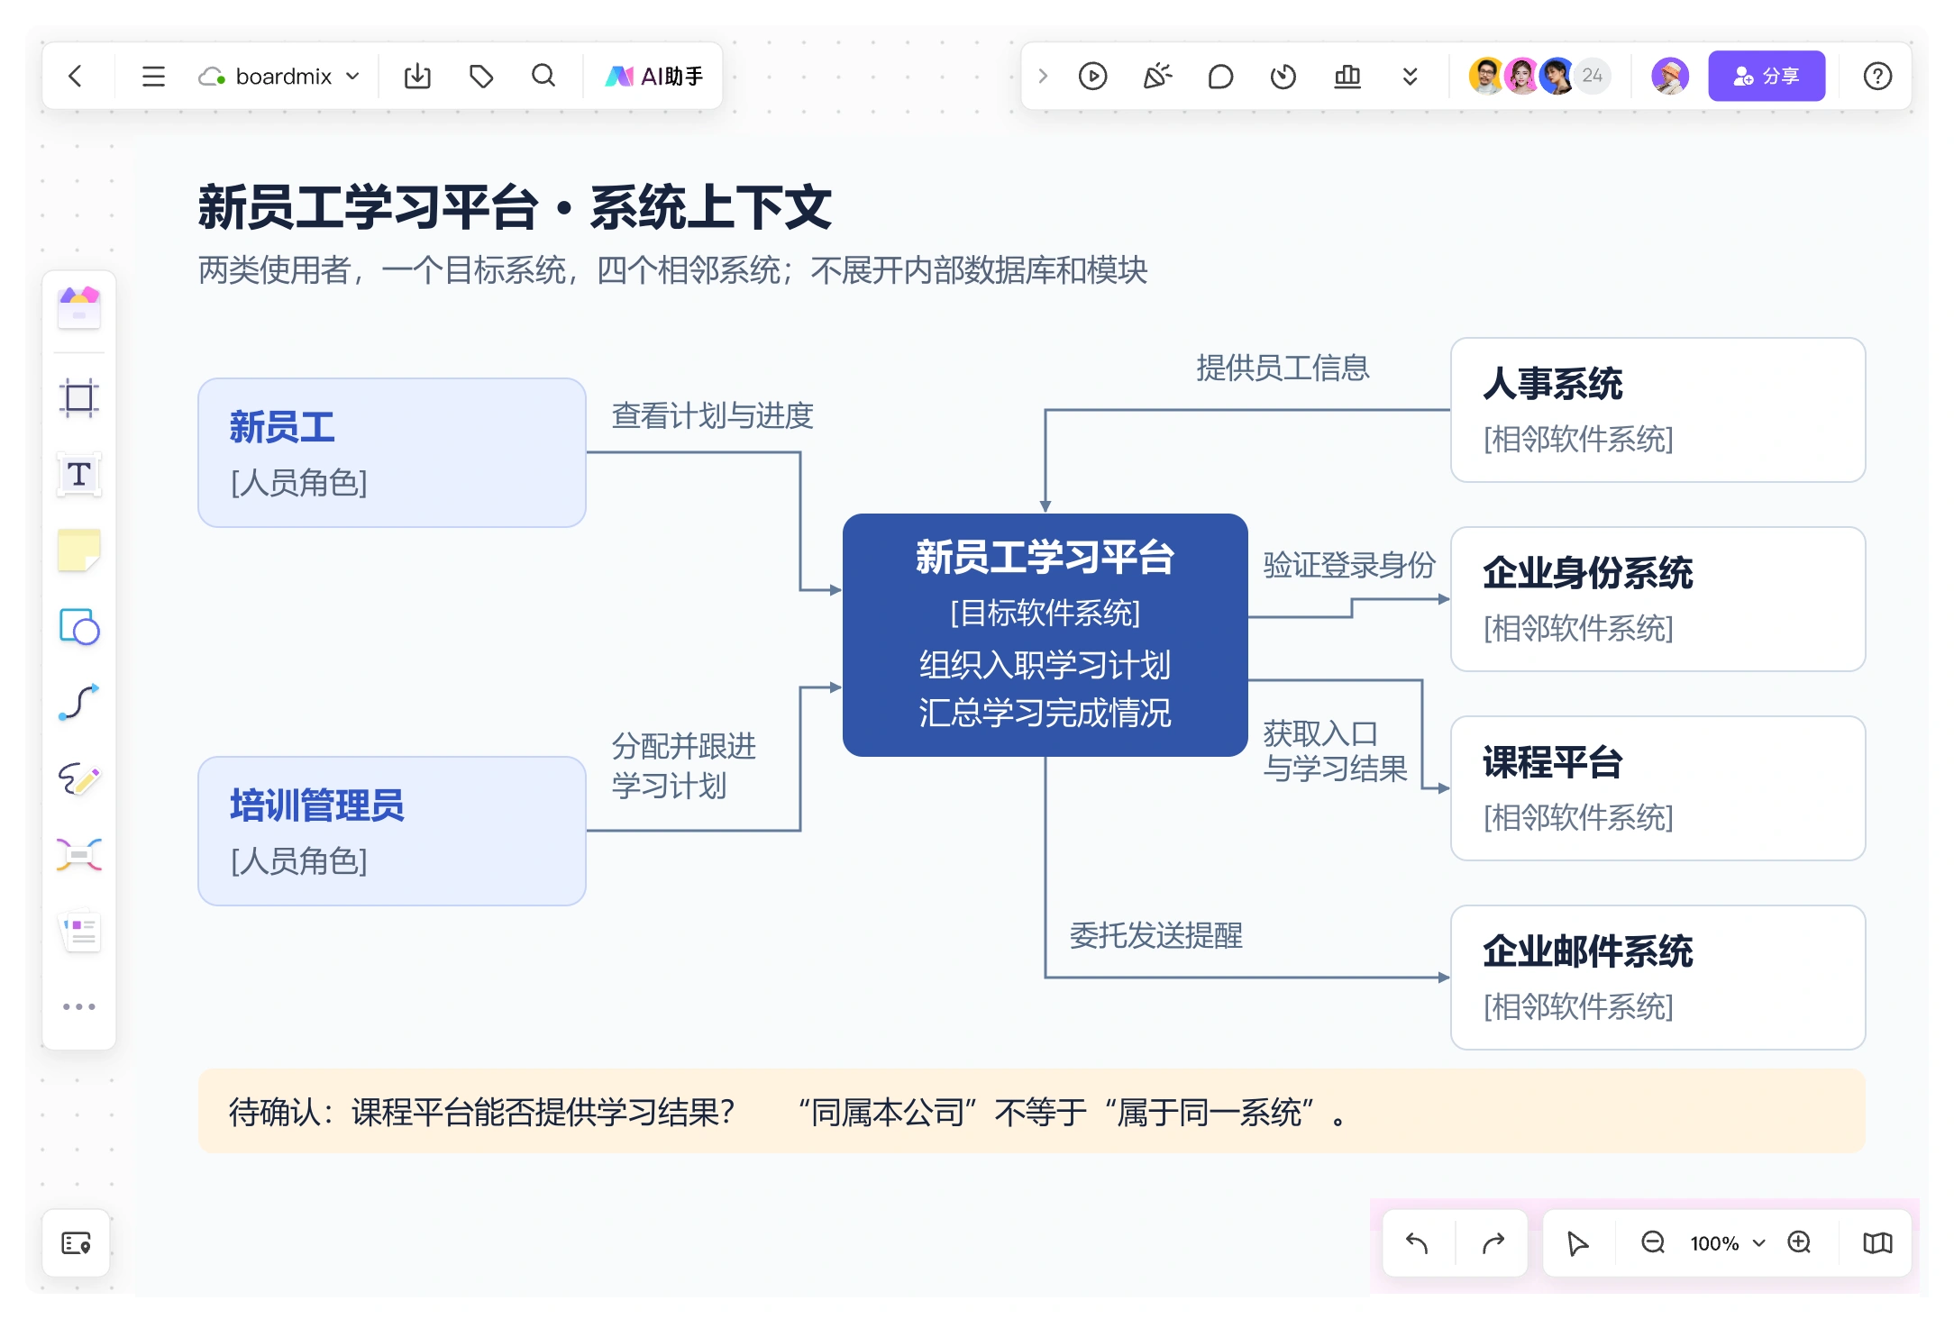Expand more tools with the double chevron
This screenshot has width=1954, height=1319.
(1411, 77)
